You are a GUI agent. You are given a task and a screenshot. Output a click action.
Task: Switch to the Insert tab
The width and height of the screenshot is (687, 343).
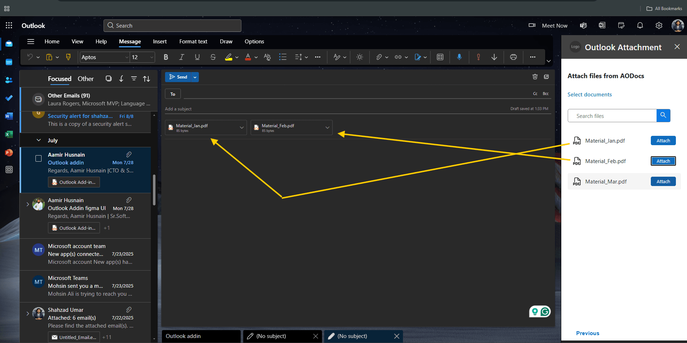[x=160, y=42]
